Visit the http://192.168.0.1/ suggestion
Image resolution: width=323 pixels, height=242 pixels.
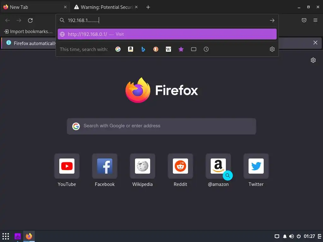click(167, 34)
